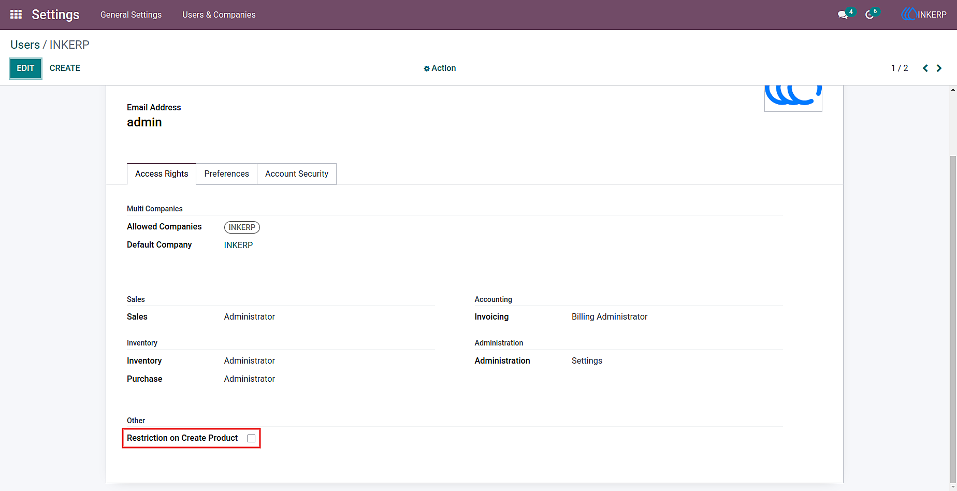Click the CREATE button
The height and width of the screenshot is (491, 957).
(x=65, y=68)
